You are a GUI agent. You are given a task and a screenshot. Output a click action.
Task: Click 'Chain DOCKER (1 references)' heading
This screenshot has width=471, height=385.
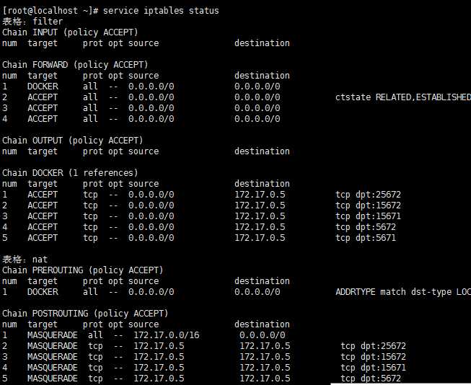(70, 173)
